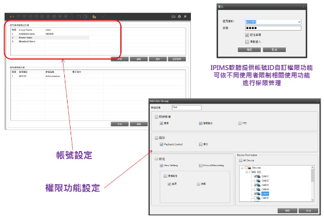The image size is (324, 220).
Task: Click the camera icon next to CAM02
Action: (x=259, y=181)
